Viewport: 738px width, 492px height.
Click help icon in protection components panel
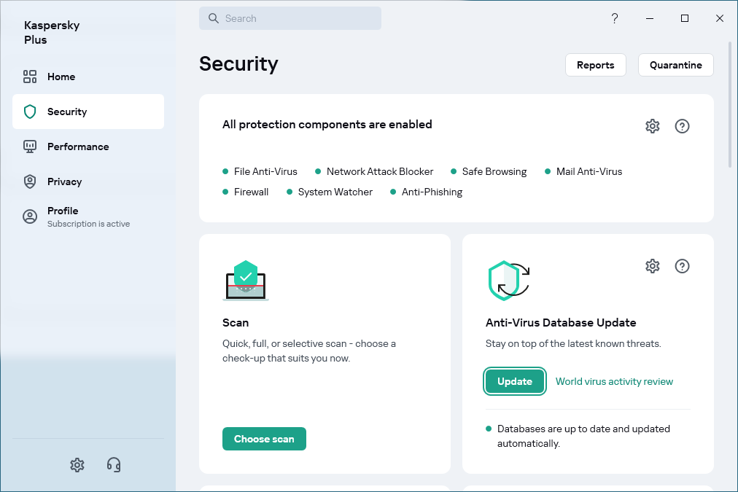[x=682, y=126]
